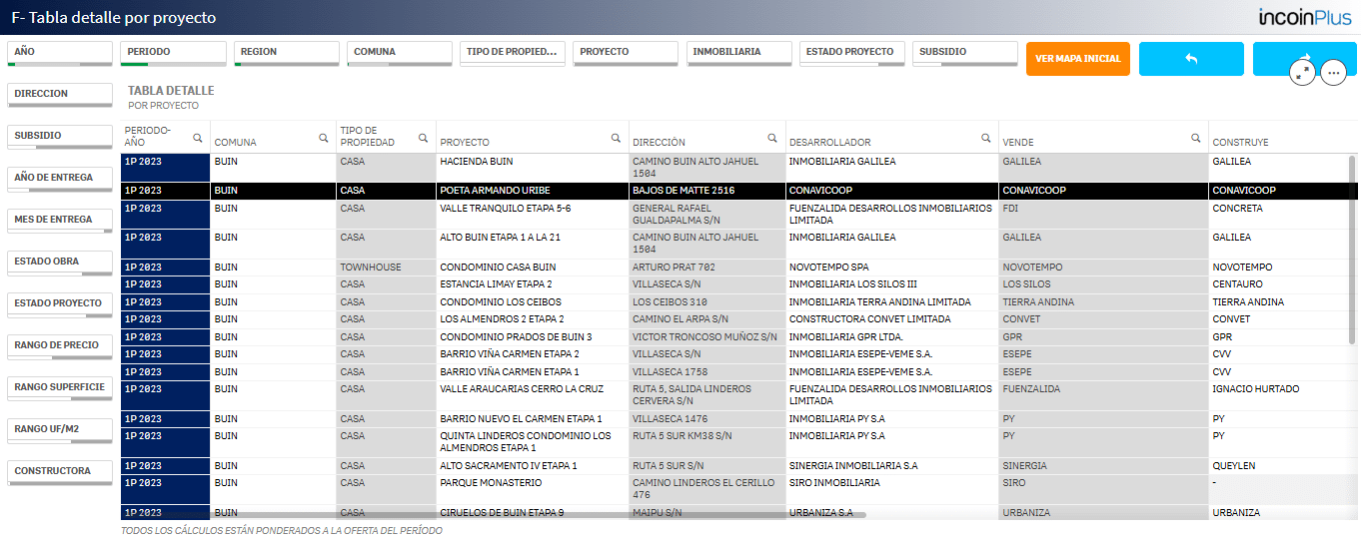The image size is (1361, 542).
Task: Open the ESTADO OBRA sidebar filter
Action: click(60, 264)
